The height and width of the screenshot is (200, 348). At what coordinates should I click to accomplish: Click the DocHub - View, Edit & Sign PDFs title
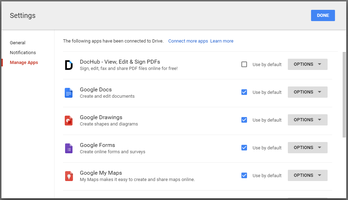120,62
